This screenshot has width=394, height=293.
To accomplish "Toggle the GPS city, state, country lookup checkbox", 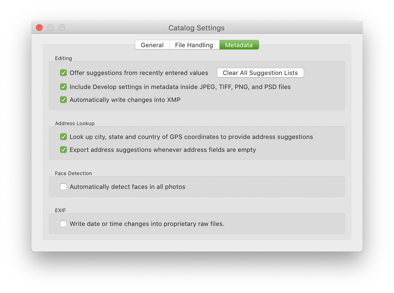I will pyautogui.click(x=63, y=137).
